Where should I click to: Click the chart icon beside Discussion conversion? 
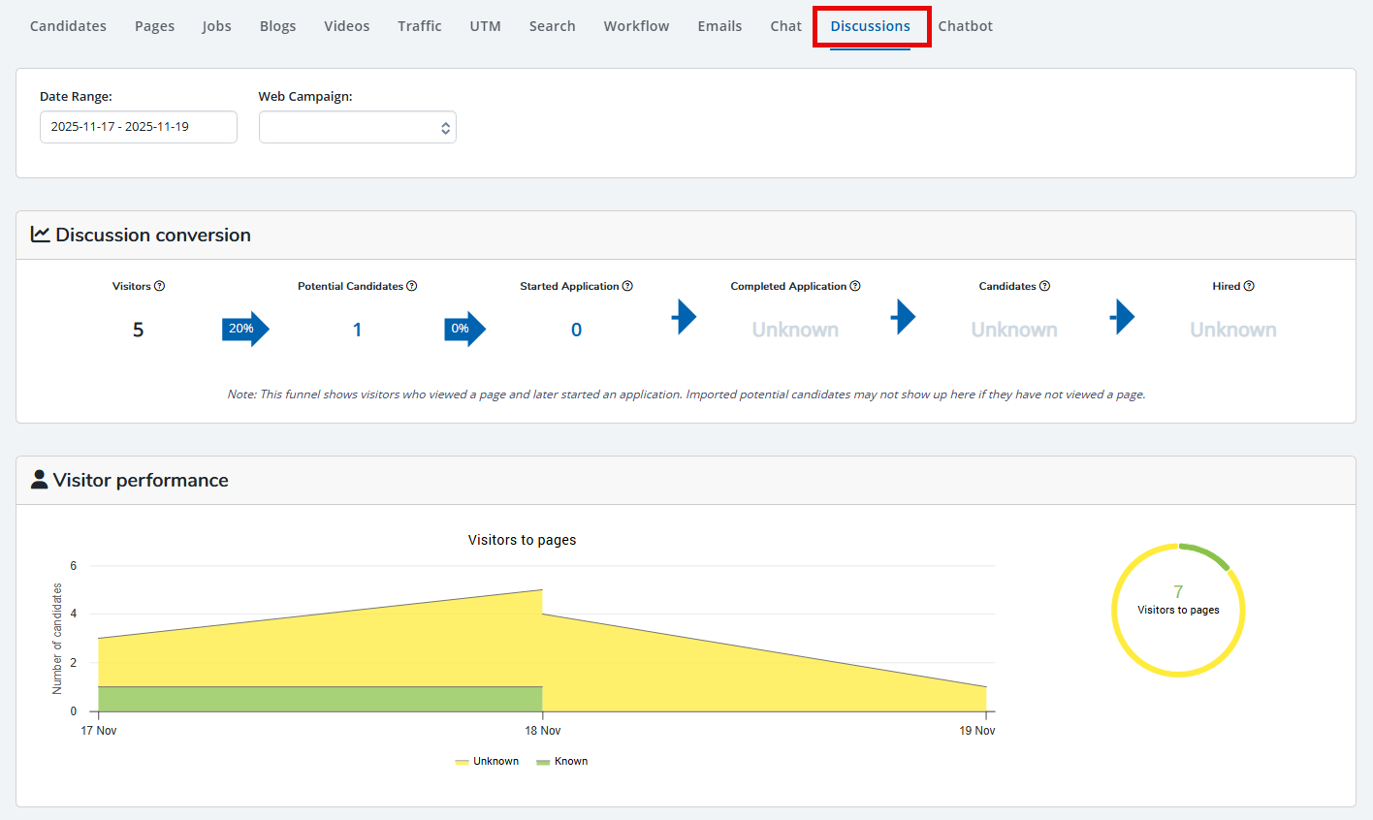tap(39, 234)
